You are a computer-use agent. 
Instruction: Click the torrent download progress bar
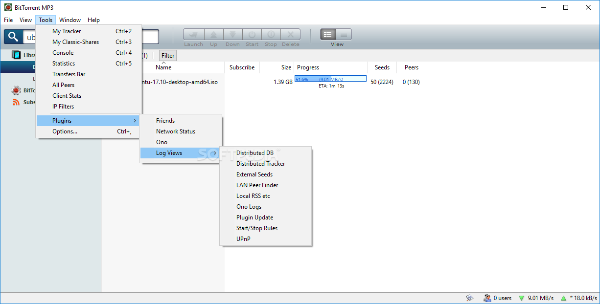pyautogui.click(x=330, y=79)
